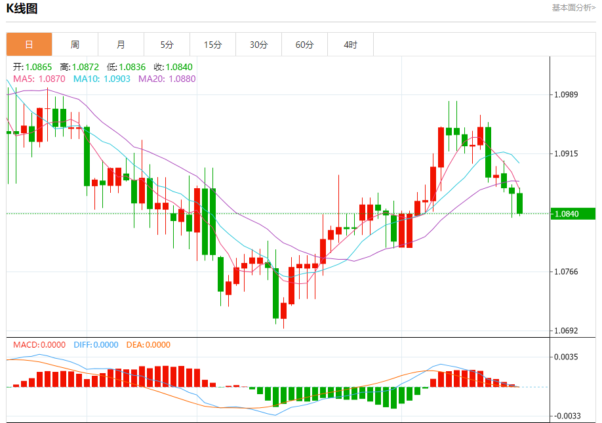This screenshot has width=602, height=423.
Task: Open the 60分 interval tab
Action: click(304, 45)
